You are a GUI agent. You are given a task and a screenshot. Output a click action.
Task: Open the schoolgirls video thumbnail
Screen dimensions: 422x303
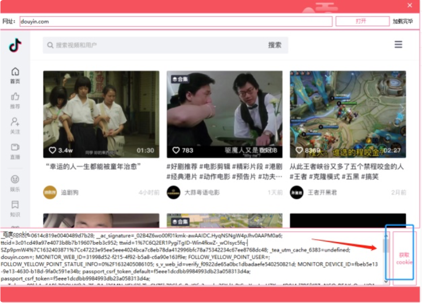pyautogui.click(x=101, y=114)
